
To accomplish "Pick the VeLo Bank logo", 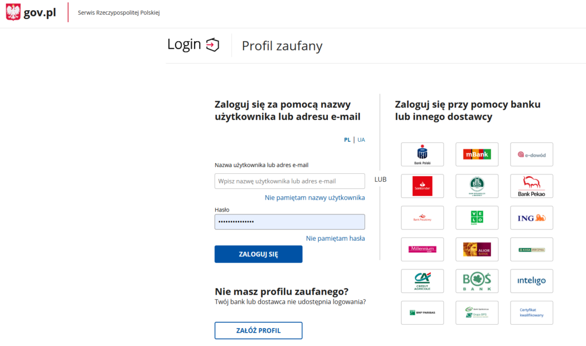I will [477, 217].
